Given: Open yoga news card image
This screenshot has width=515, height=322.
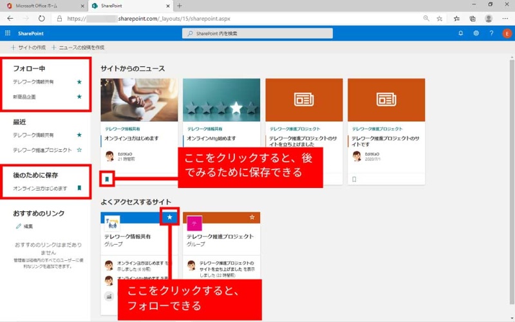Looking at the screenshot, I should (139, 100).
